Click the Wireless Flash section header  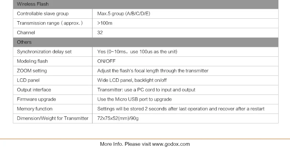33,4
